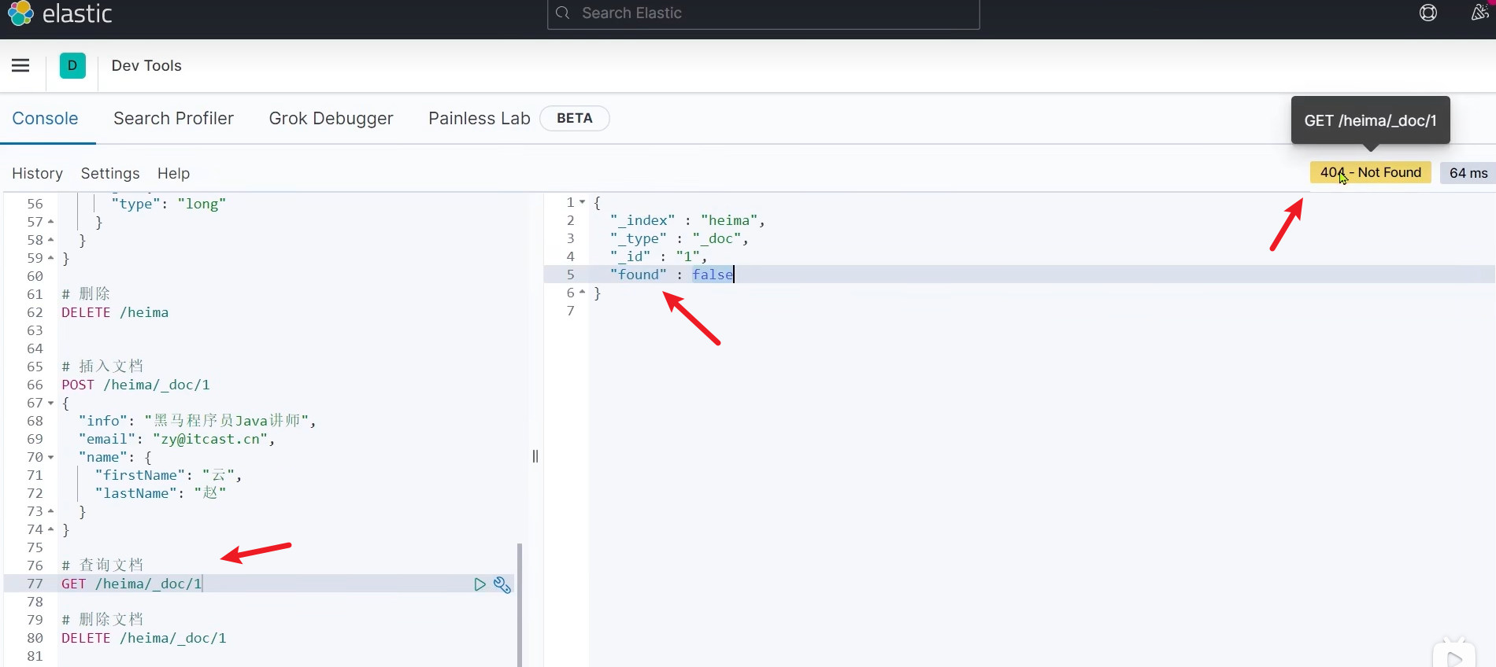Click the DELETE /heima/_doc/1 request line

144,638
